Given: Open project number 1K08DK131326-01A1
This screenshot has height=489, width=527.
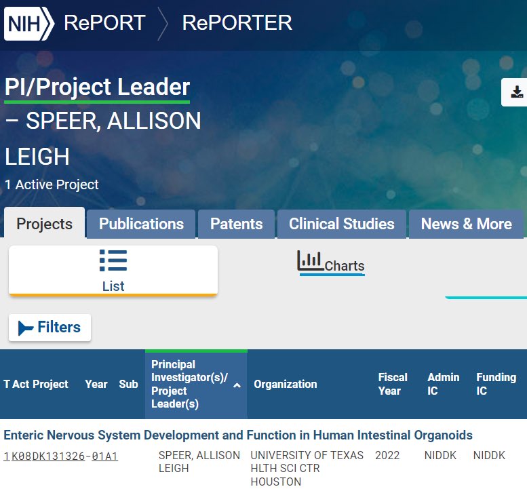Looking at the screenshot, I should coord(61,456).
